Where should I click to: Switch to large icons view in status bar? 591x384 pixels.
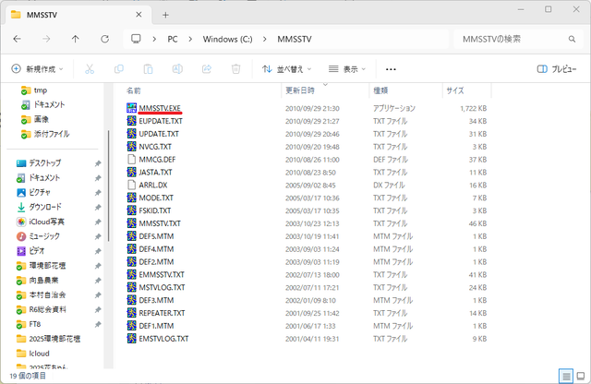click(x=581, y=376)
